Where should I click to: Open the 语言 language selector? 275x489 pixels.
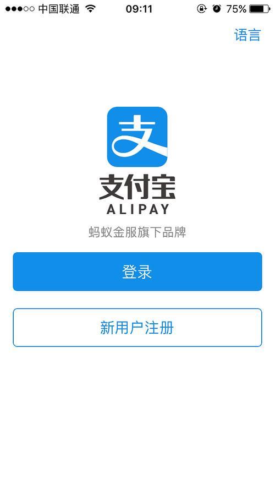(248, 35)
